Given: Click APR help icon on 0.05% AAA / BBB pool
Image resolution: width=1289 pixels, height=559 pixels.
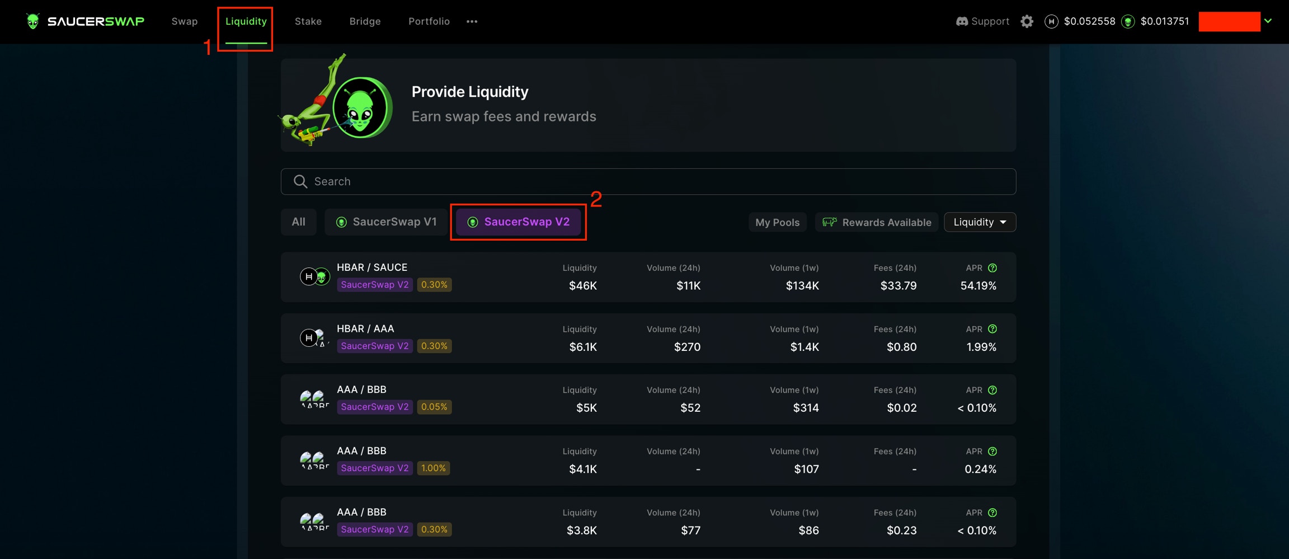Looking at the screenshot, I should 992,390.
